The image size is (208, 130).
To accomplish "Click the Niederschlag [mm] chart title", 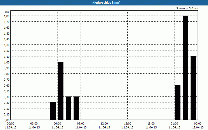I will click(x=104, y=3).
